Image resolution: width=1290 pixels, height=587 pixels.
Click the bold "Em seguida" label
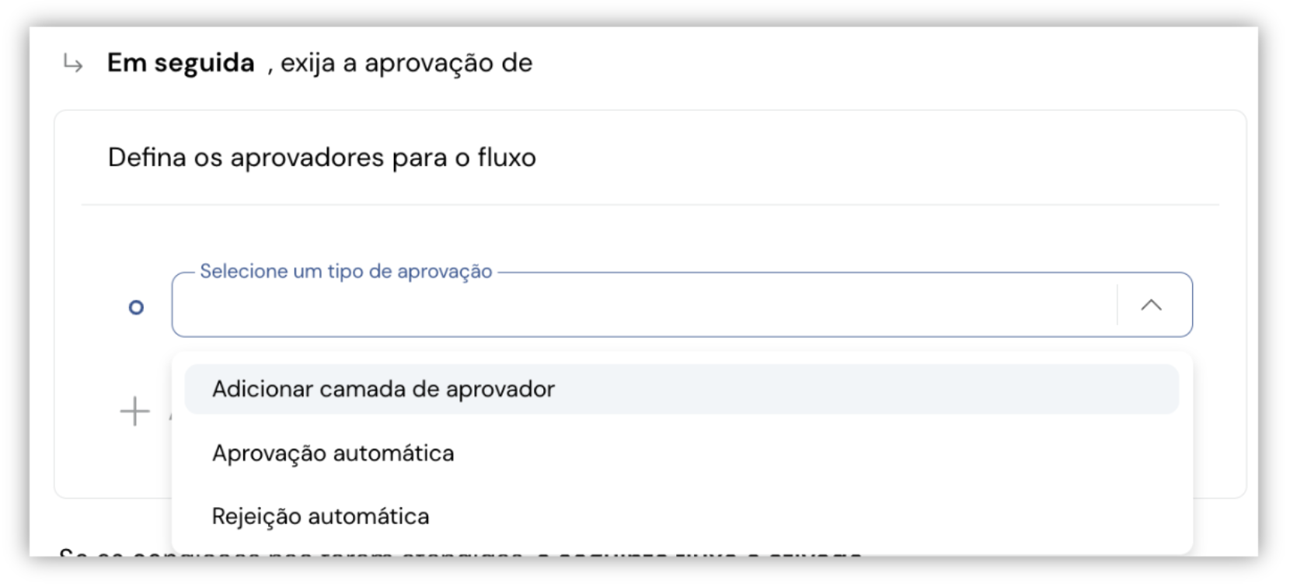(180, 63)
